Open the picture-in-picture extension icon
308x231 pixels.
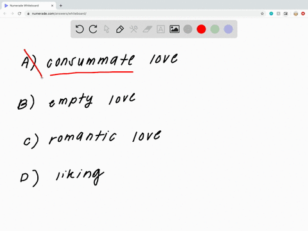pos(286,13)
